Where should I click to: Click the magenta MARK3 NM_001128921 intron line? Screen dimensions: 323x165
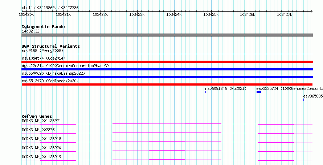(x=167, y=124)
